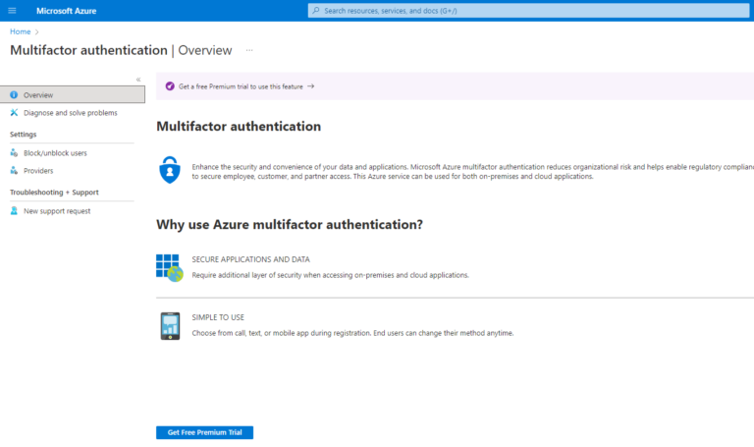Click the Block/unblock users icon
Viewport: 754px width, 447px height.
pyautogui.click(x=14, y=153)
